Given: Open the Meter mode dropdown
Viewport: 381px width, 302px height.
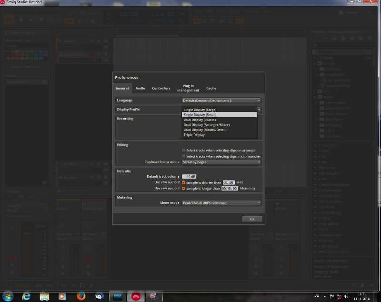Looking at the screenshot, I should pos(221,203).
